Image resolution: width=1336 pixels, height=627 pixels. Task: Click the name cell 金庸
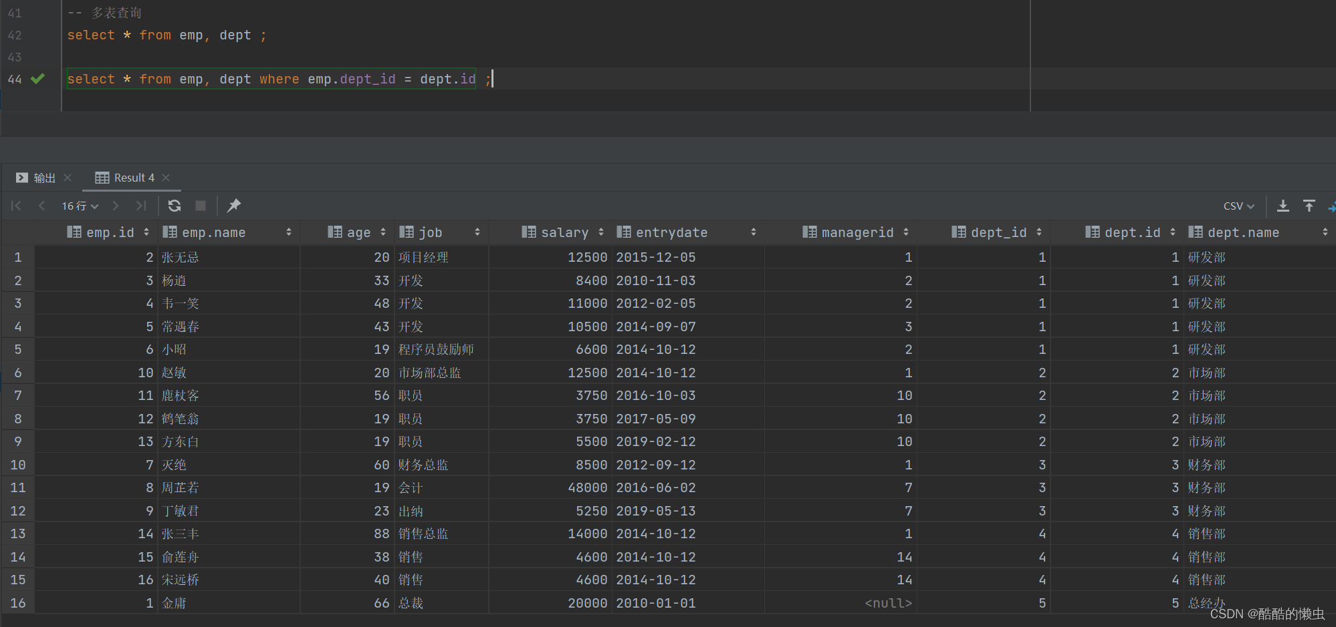229,603
